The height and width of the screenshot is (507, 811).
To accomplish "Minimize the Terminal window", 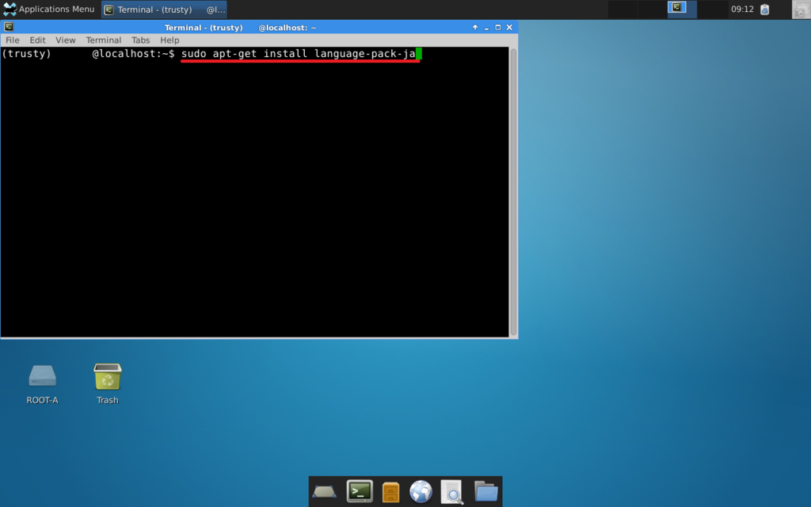I will (x=487, y=28).
